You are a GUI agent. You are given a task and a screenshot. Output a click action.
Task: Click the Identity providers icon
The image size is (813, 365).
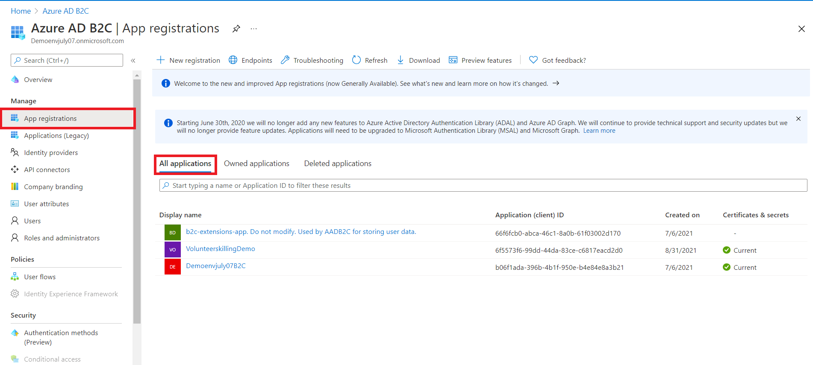click(15, 152)
